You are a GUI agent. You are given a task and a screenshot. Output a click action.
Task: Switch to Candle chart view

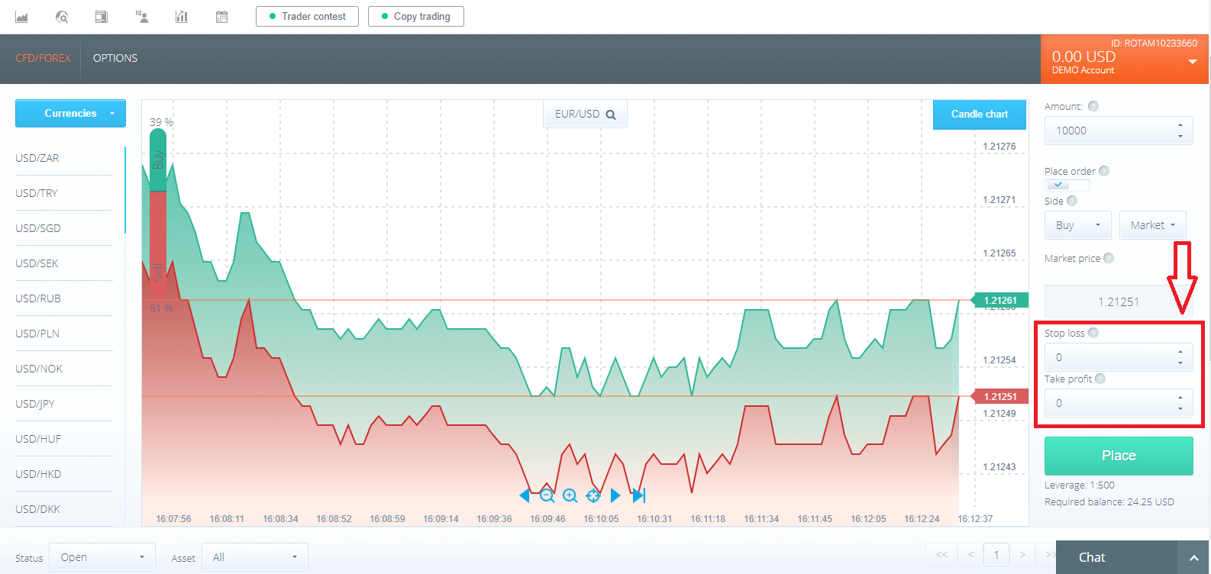pos(979,114)
